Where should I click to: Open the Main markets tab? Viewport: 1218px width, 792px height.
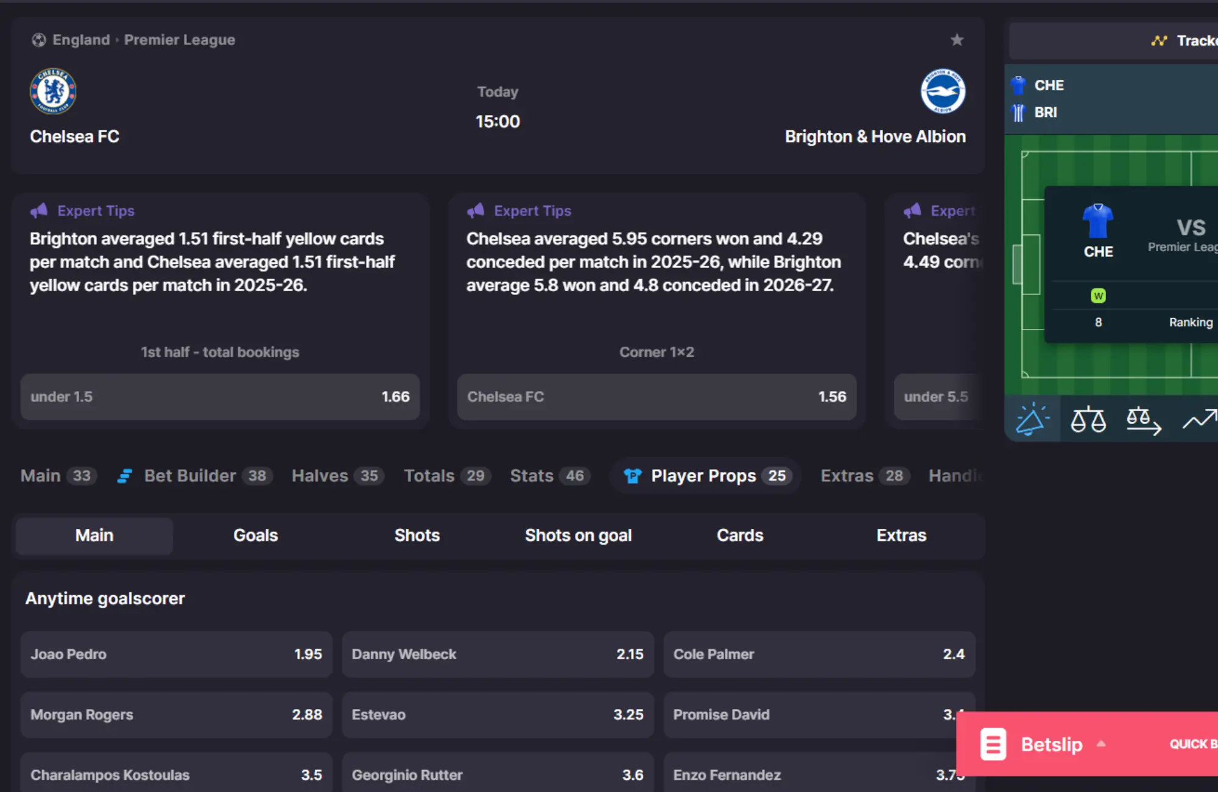(x=58, y=476)
